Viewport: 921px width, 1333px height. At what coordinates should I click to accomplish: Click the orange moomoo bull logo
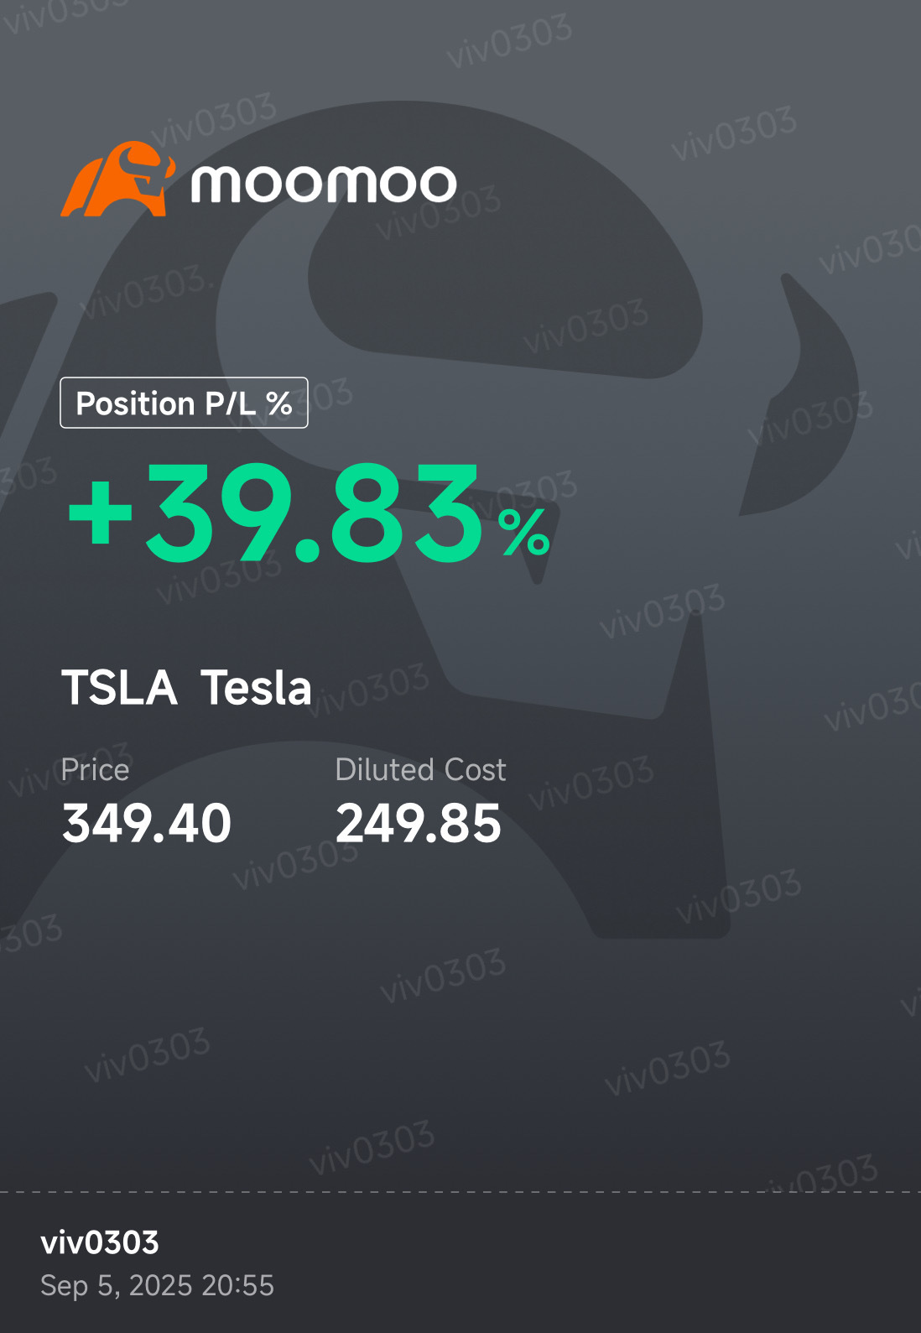click(x=117, y=179)
